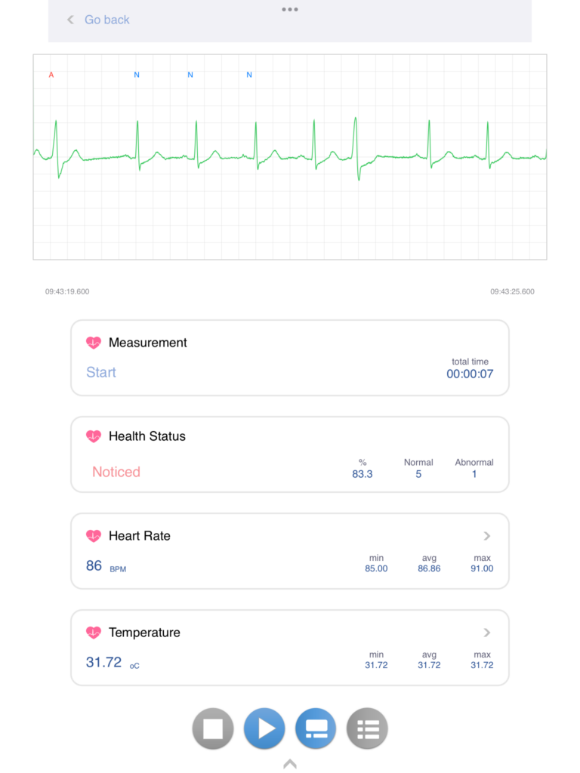Tap Start in Measurement card
The width and height of the screenshot is (580, 773).
click(101, 372)
